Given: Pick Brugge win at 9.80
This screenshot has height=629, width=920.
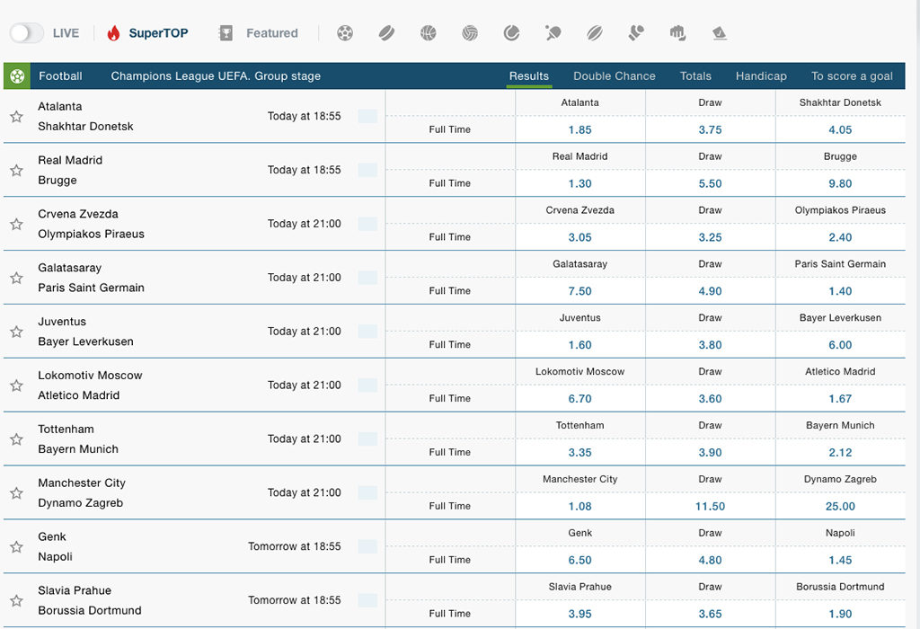Looking at the screenshot, I should pos(840,183).
